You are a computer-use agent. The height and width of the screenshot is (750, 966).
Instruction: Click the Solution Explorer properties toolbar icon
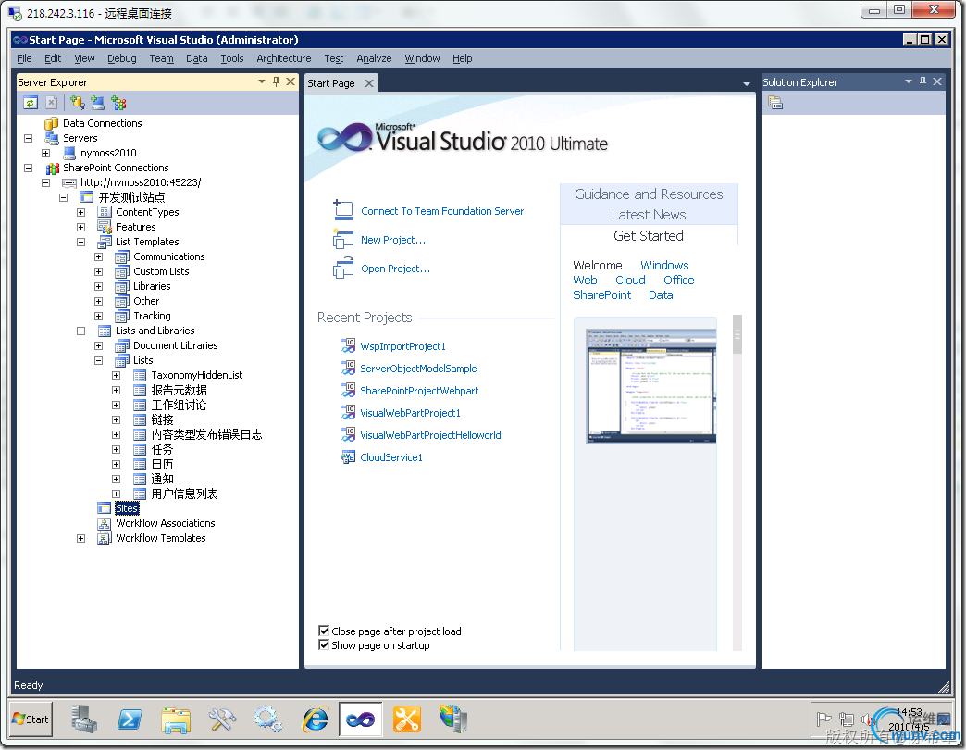point(775,103)
